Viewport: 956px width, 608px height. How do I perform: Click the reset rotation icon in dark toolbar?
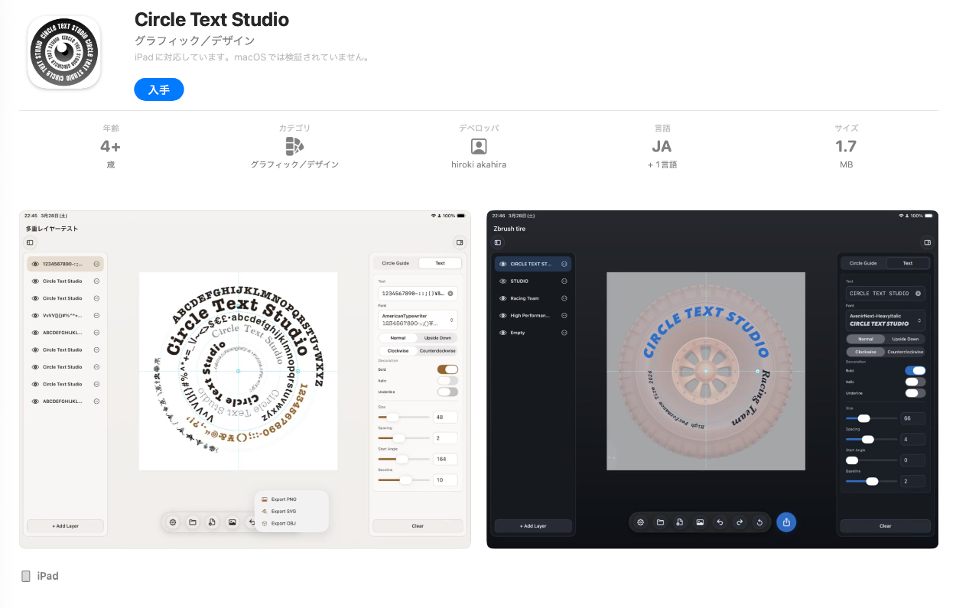tap(759, 522)
